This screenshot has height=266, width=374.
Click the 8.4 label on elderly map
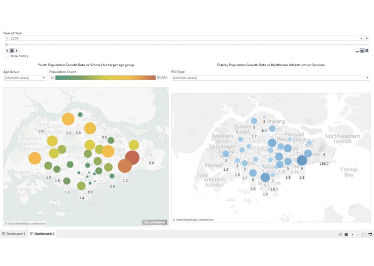point(264,130)
